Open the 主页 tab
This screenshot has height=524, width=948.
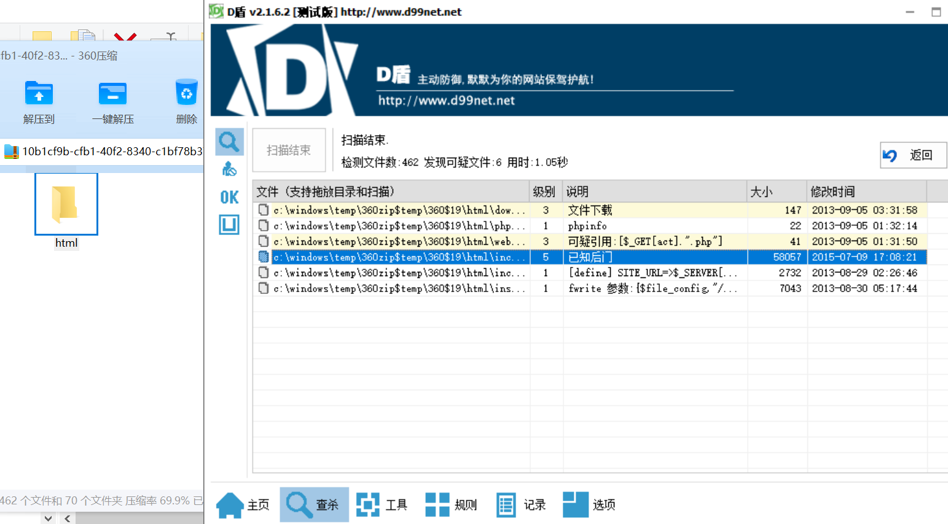(x=244, y=504)
